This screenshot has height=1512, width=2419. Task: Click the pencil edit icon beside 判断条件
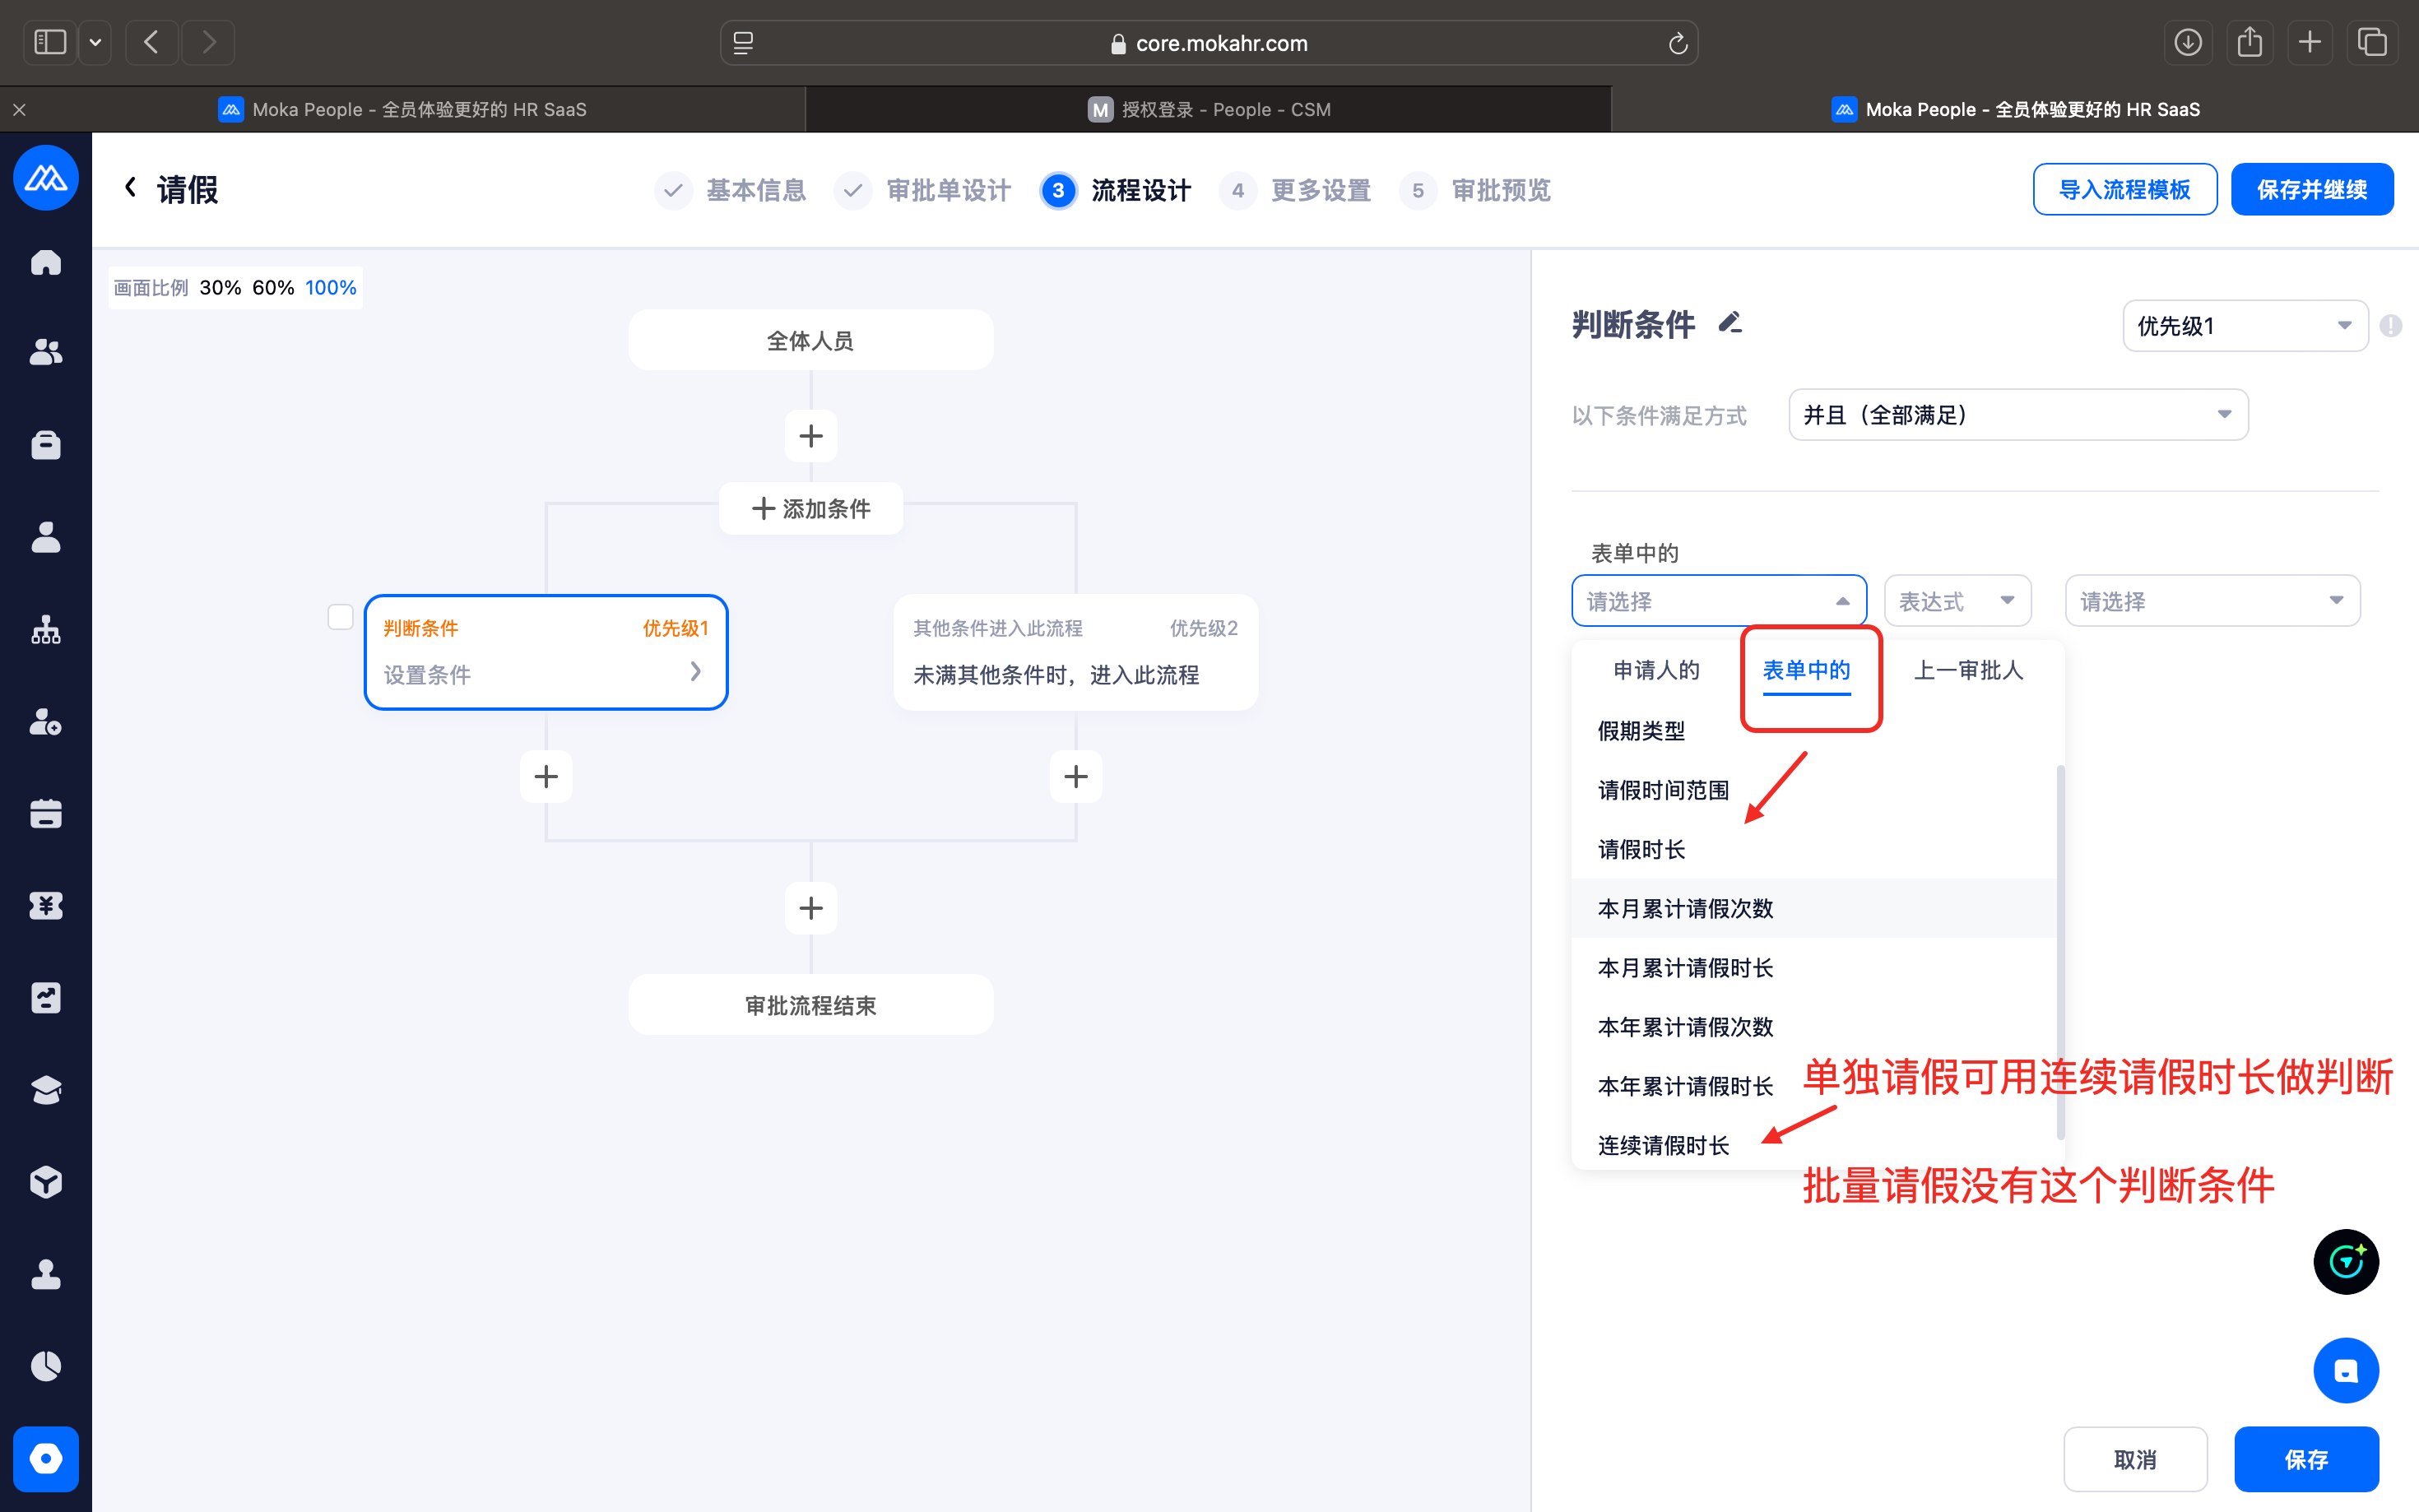pos(1730,323)
